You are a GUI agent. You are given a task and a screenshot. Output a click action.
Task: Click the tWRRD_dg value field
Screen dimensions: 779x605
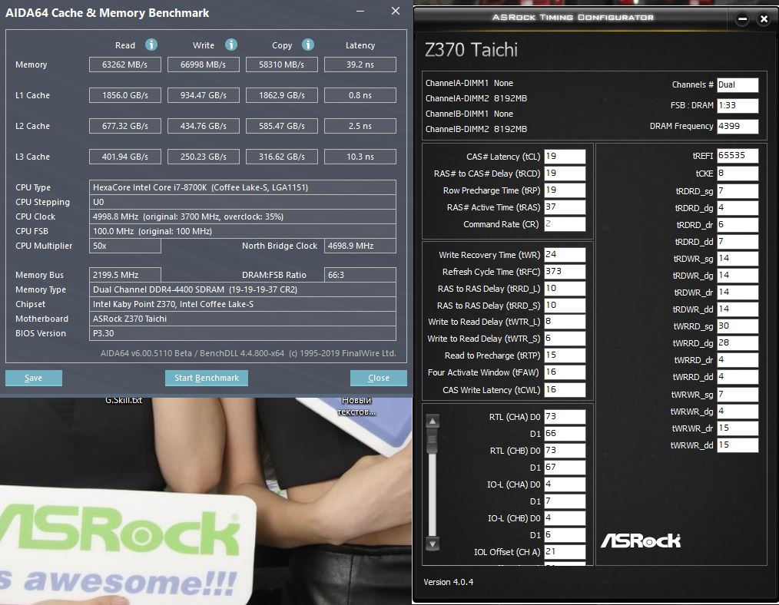738,343
